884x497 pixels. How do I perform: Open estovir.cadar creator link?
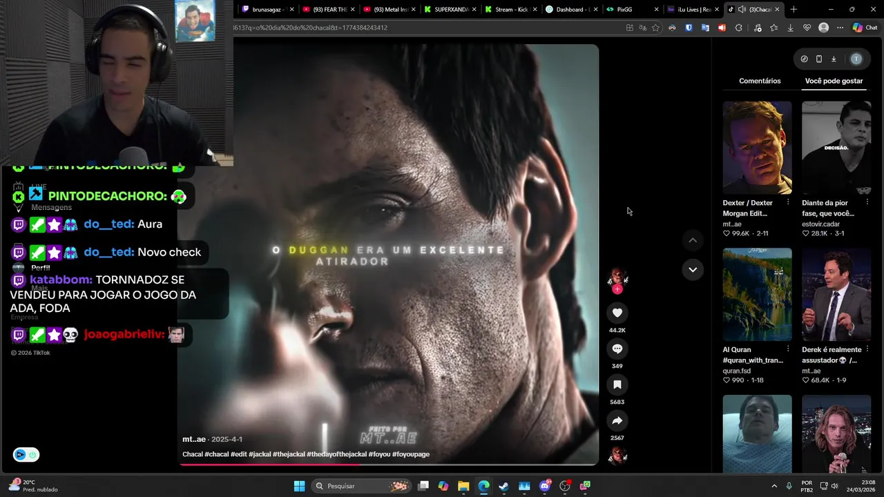coord(820,224)
